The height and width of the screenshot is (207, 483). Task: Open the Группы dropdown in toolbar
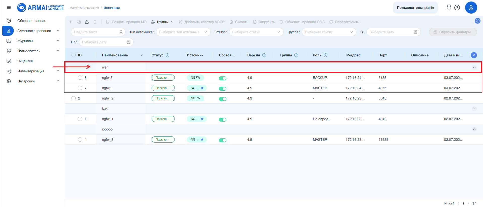[x=162, y=22]
